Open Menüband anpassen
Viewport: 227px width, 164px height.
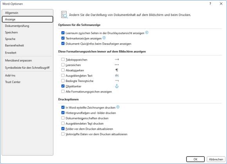click(27, 61)
